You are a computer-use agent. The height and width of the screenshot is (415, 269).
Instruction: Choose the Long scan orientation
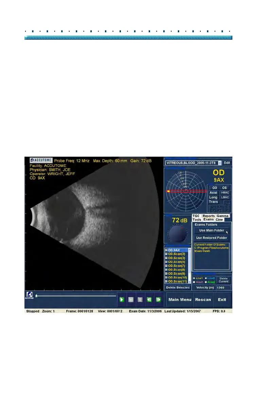click(213, 197)
